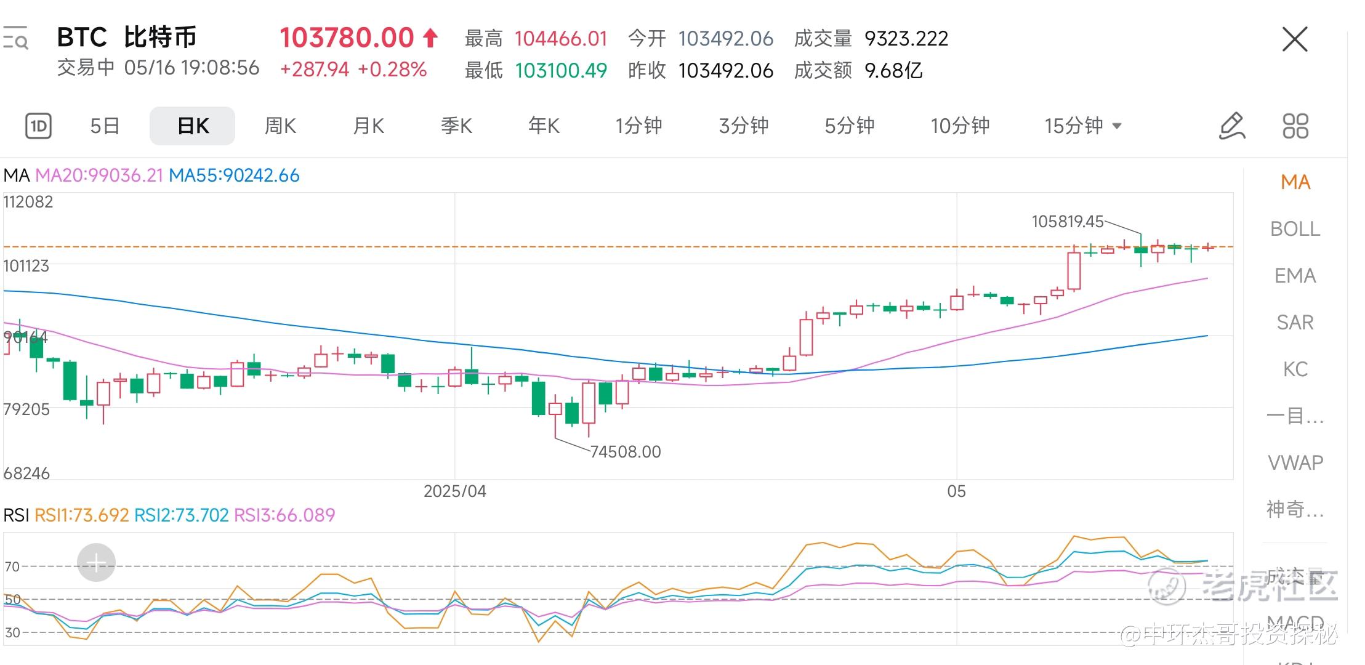1365x665 pixels.
Task: Choose the KC channel indicator
Action: (1295, 369)
